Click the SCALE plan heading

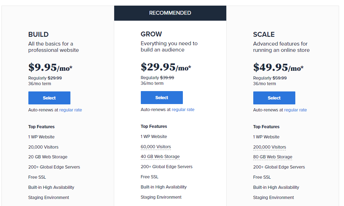264,34
